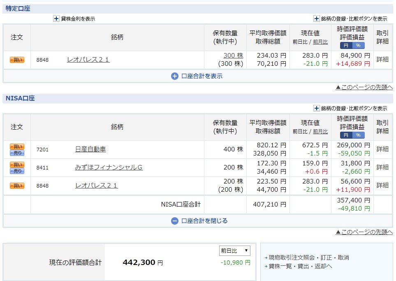Image resolution: width=396 pixels, height=281 pixels.
Task: Expand 銘柄の登録・比較ボタンを表示 in NISA口座
Action: [x=316, y=108]
